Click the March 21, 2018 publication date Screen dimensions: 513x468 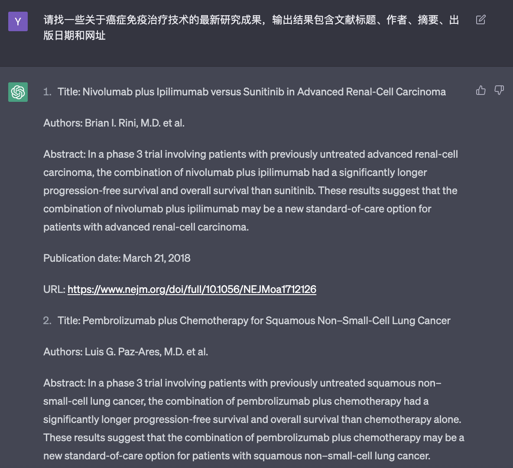[x=156, y=258]
